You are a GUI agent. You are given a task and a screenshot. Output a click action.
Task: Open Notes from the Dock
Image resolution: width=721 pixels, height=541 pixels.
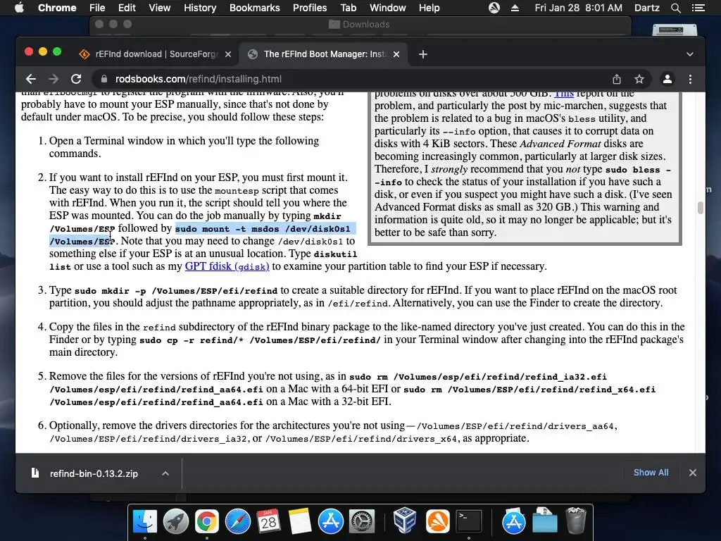click(x=300, y=522)
